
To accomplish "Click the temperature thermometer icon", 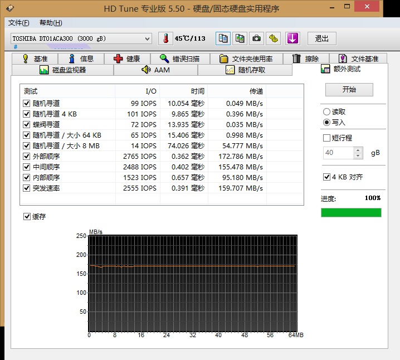I will 165,38.
